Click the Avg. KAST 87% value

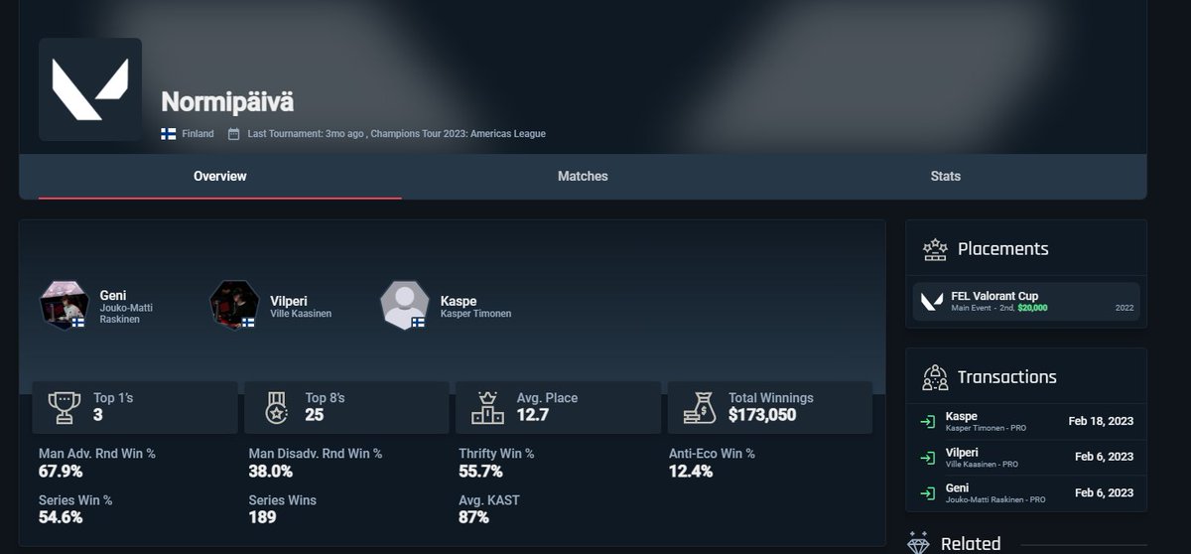pos(474,517)
